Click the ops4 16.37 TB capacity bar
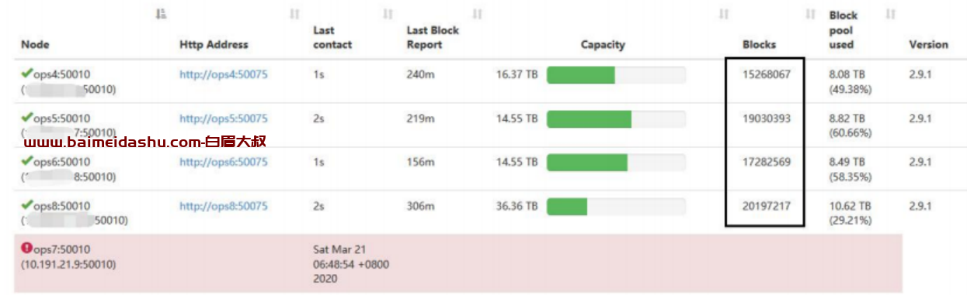The image size is (967, 295). pos(616,75)
